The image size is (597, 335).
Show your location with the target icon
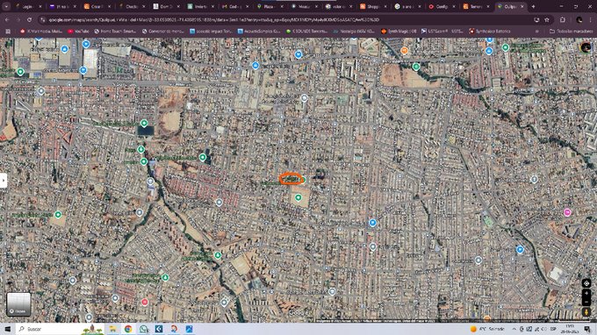[586, 283]
